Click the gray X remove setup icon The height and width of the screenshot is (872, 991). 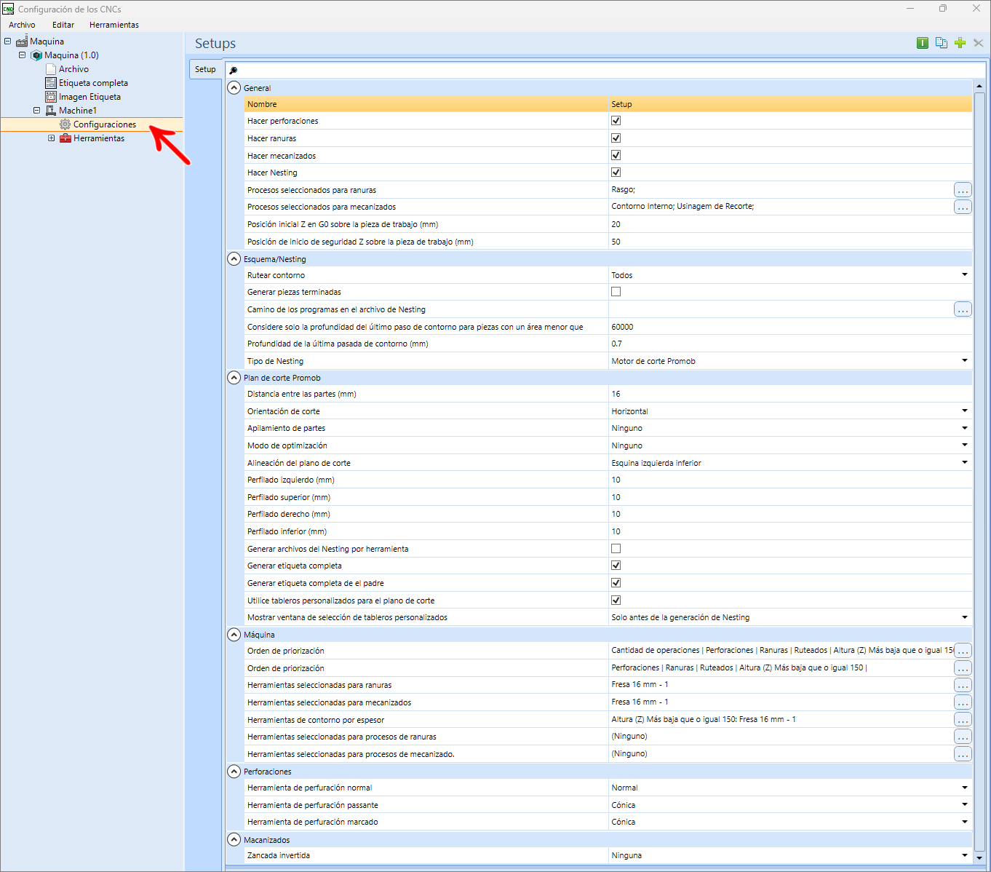(979, 43)
